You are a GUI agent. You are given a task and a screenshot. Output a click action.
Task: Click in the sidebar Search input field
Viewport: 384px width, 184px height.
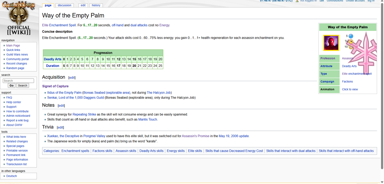click(18, 81)
